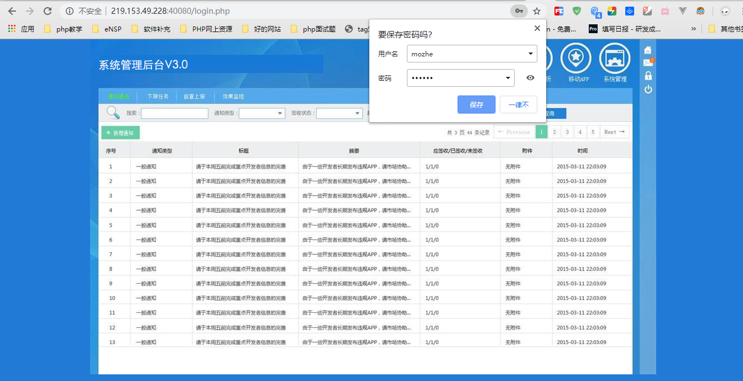This screenshot has height=381, width=743.
Task: Show the password with the eye icon
Action: click(x=530, y=77)
